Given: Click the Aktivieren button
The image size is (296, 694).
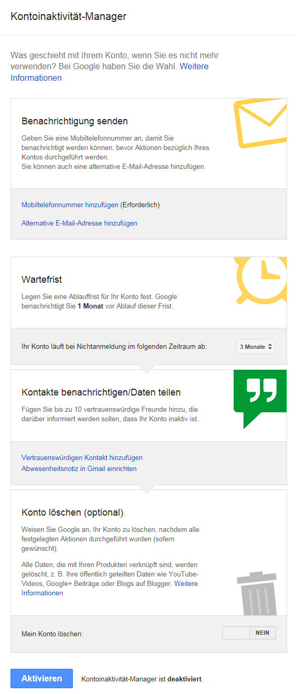Looking at the screenshot, I should [x=42, y=678].
